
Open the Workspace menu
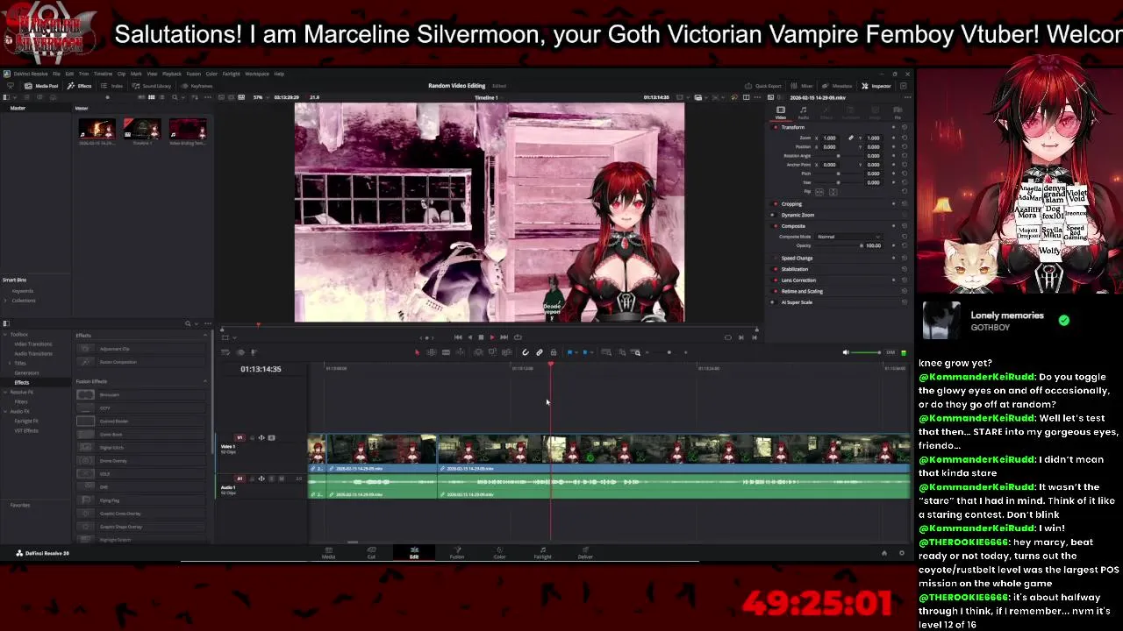click(x=257, y=74)
